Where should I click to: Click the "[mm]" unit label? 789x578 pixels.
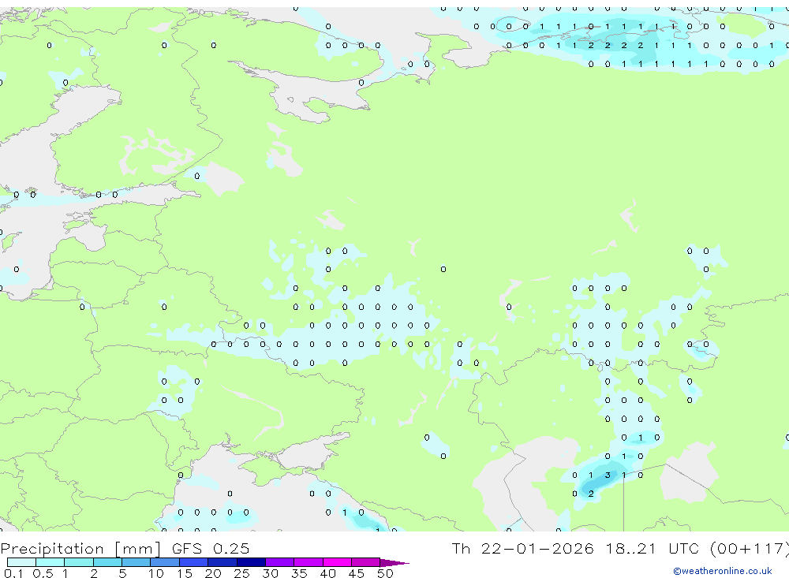point(138,549)
